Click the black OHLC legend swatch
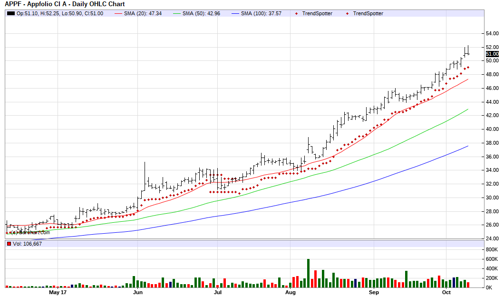 10,13
